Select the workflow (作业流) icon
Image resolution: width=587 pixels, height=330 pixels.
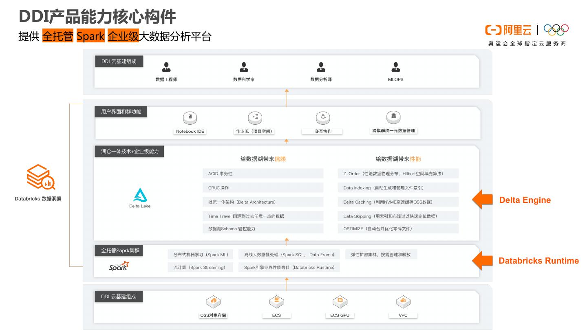pos(255,118)
